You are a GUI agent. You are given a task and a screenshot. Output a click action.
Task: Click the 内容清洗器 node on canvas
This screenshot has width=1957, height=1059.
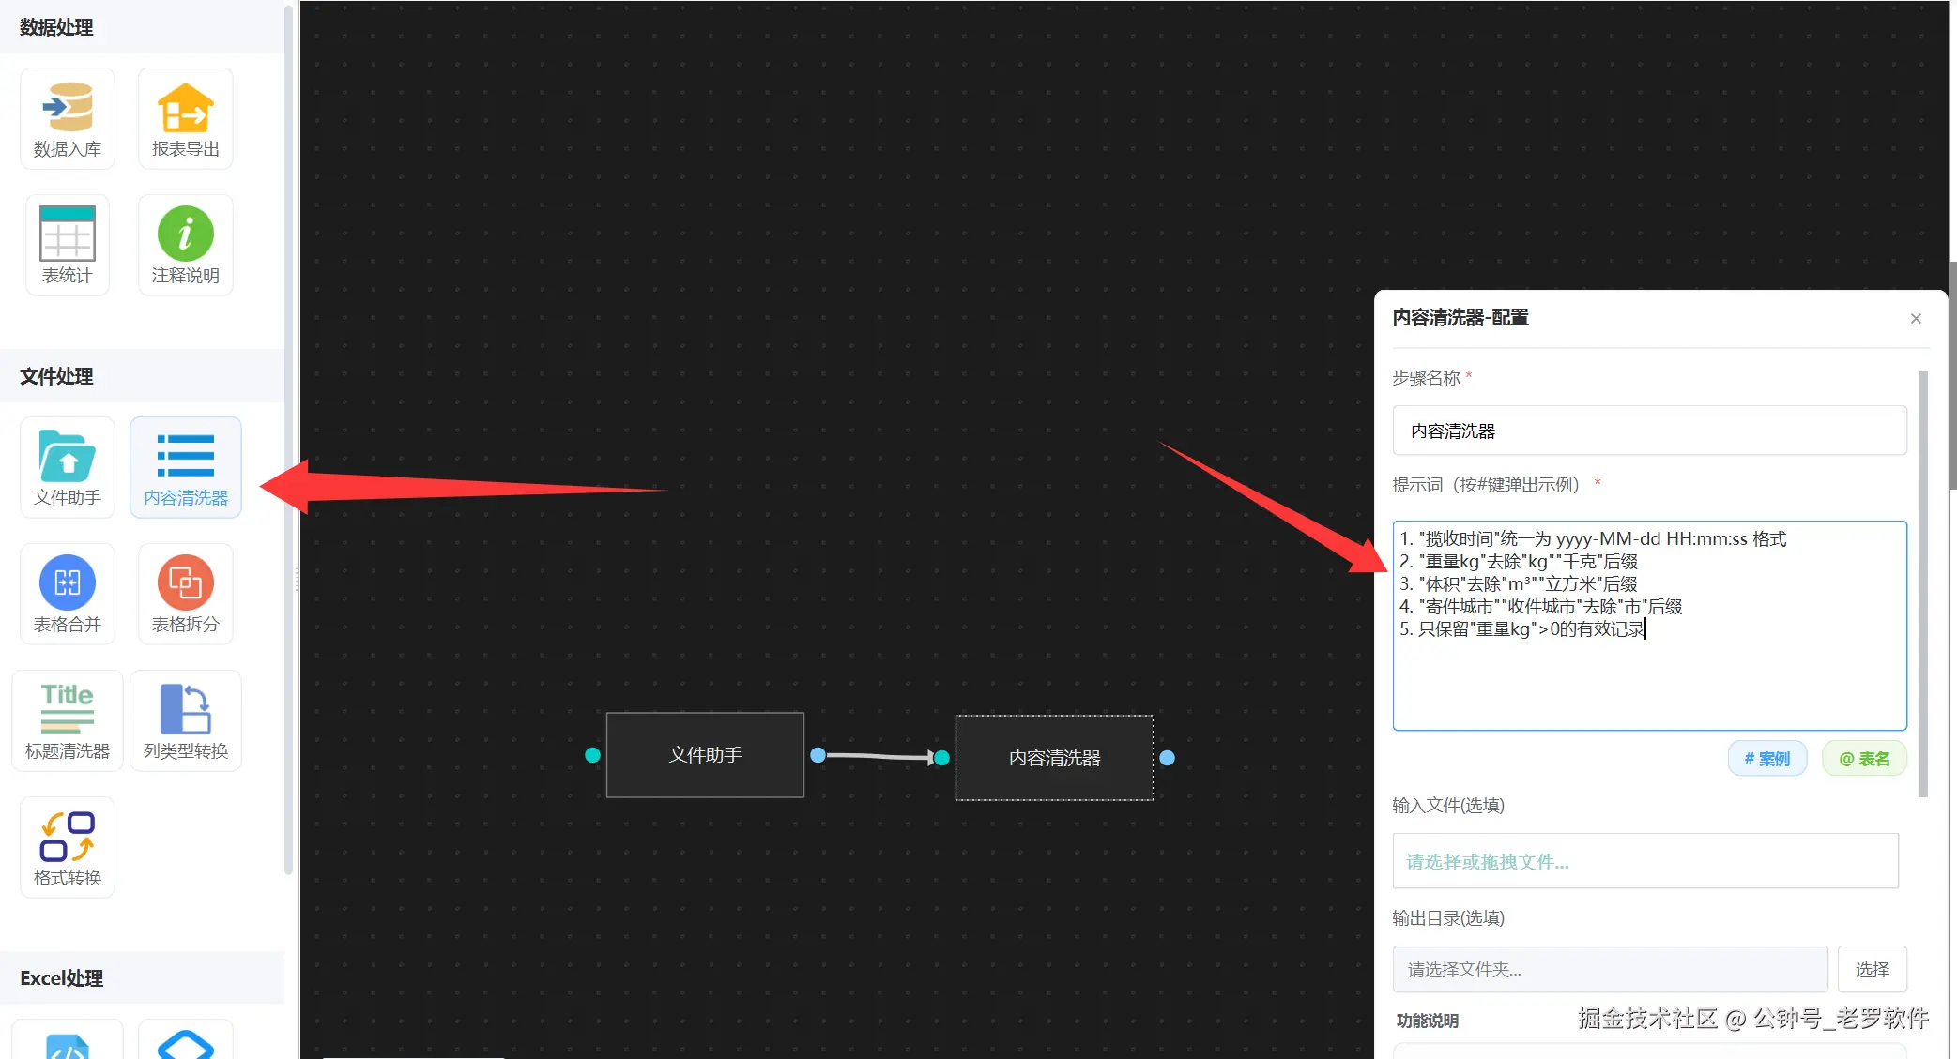point(1054,758)
